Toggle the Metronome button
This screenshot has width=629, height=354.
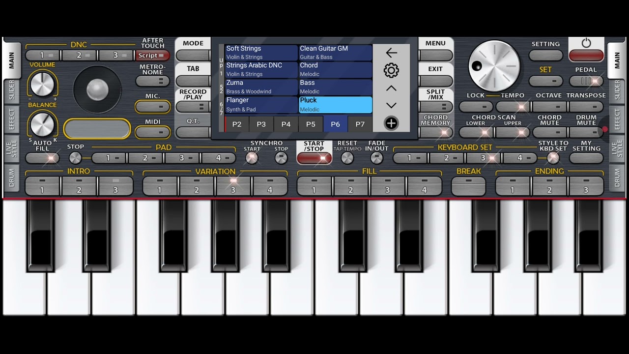pyautogui.click(x=152, y=81)
